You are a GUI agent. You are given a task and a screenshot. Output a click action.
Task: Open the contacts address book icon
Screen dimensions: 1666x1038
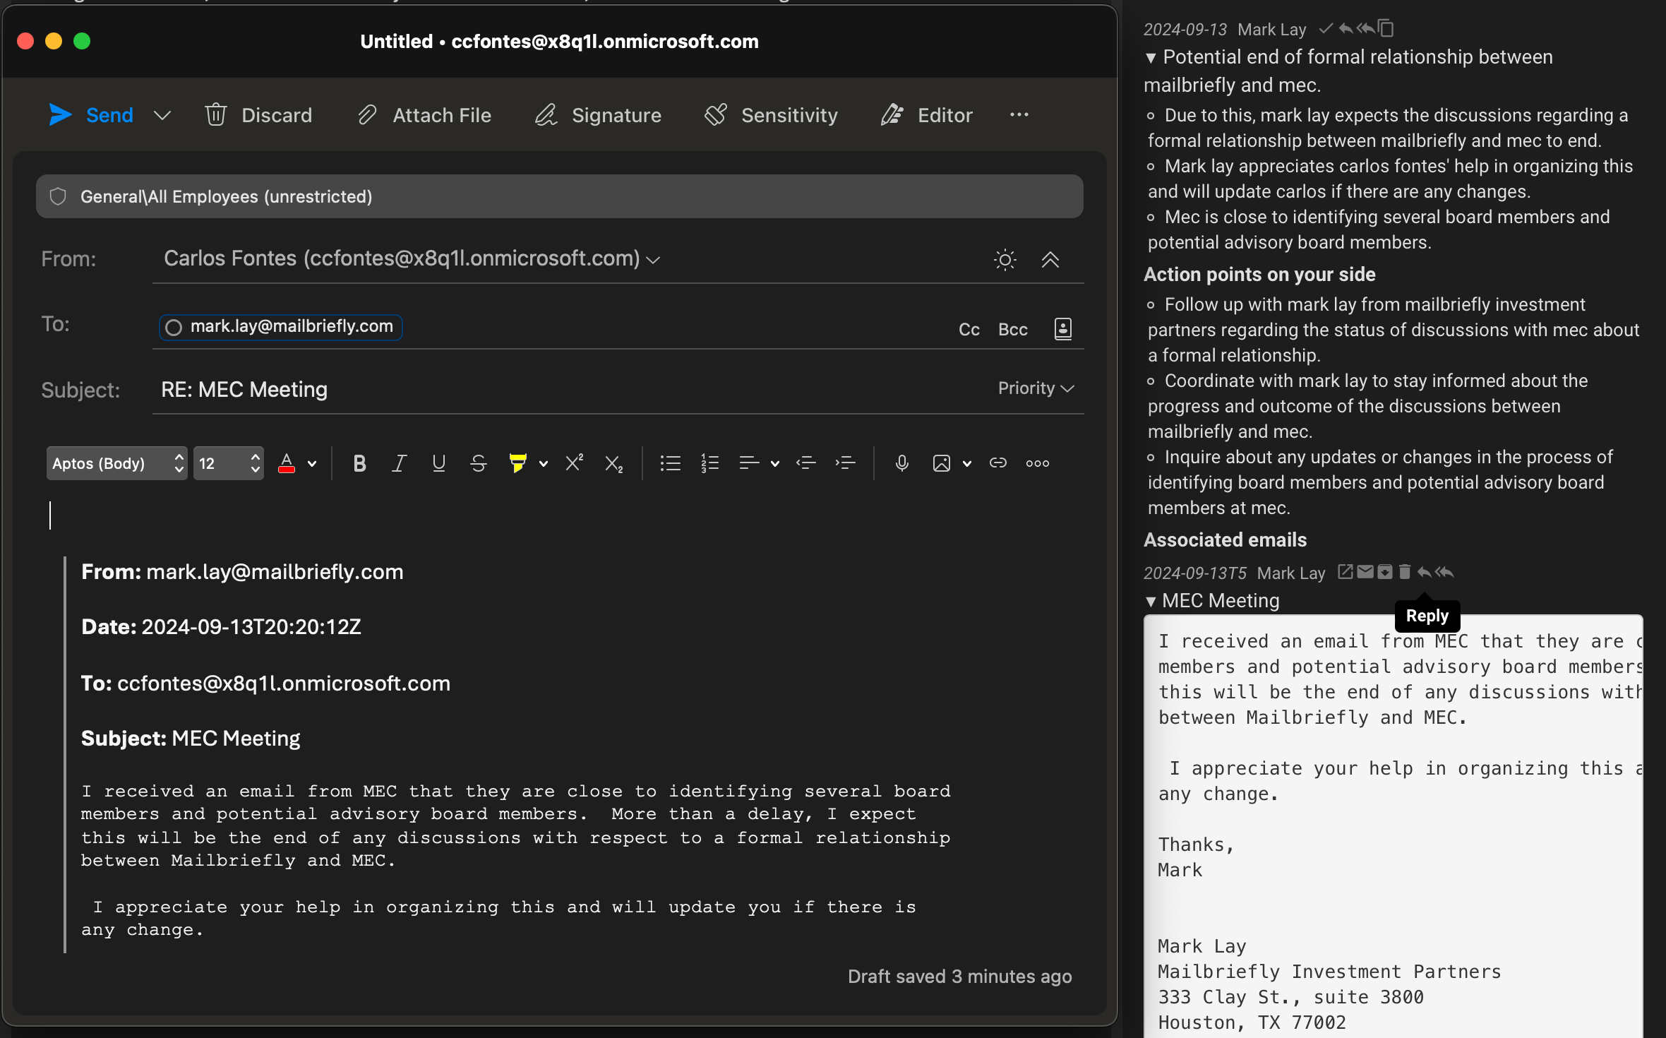point(1063,328)
